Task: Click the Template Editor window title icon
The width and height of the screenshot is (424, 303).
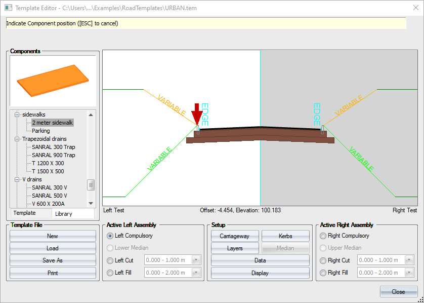Action: (x=8, y=8)
